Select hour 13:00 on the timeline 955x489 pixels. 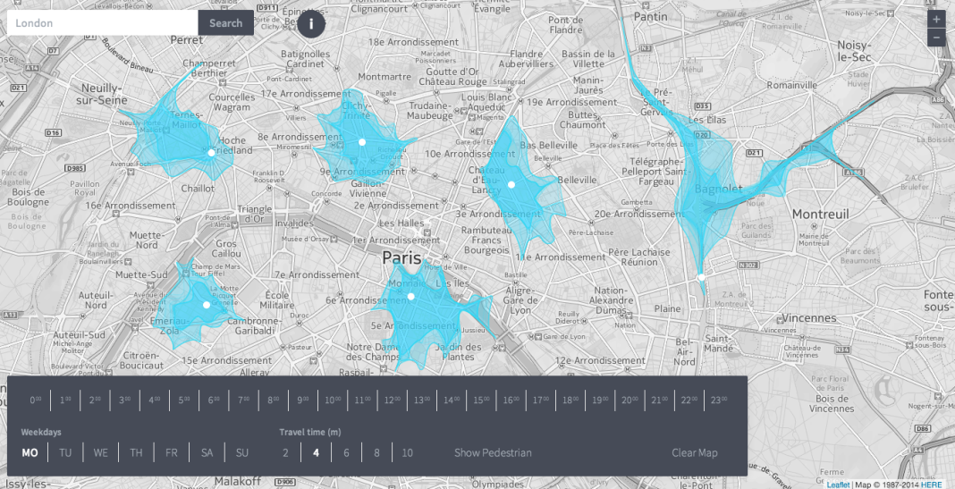(x=422, y=400)
